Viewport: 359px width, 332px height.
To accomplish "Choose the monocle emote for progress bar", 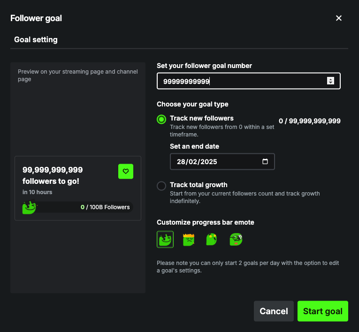I will [x=236, y=239].
